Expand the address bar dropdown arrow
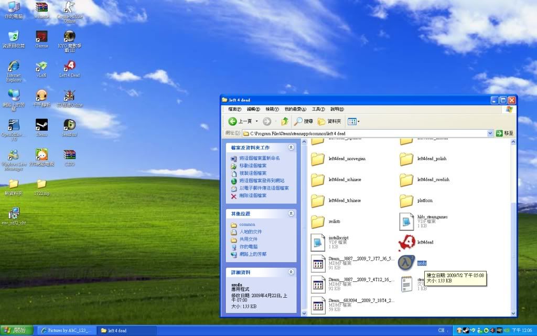Viewport: 537px width, 336px height. [490, 133]
